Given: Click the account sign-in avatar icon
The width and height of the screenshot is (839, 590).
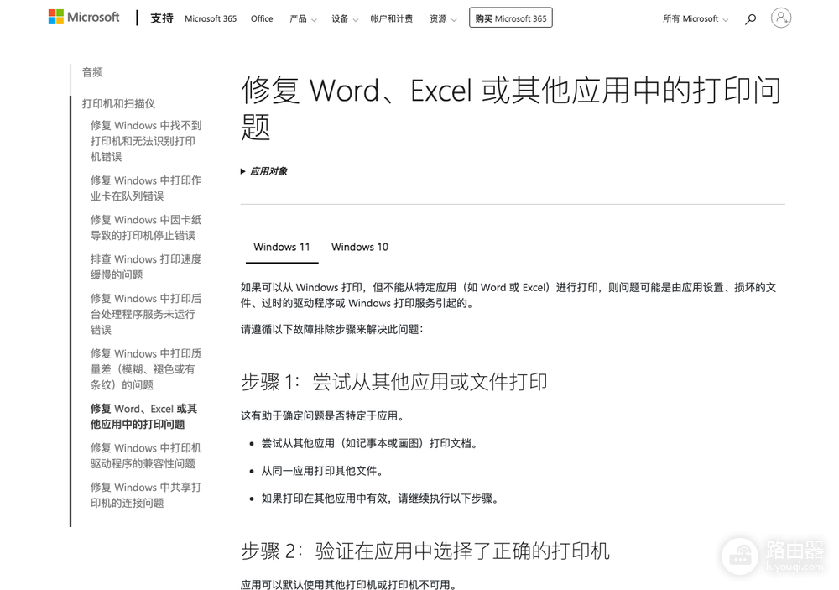Looking at the screenshot, I should point(781,18).
